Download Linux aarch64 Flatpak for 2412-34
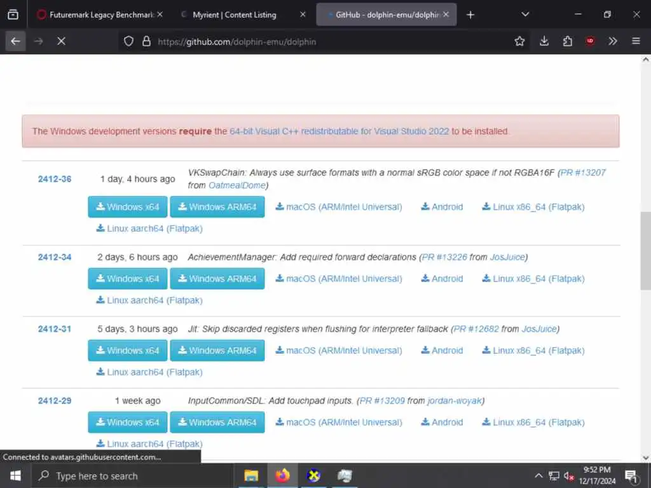Image resolution: width=651 pixels, height=488 pixels. [x=149, y=300]
